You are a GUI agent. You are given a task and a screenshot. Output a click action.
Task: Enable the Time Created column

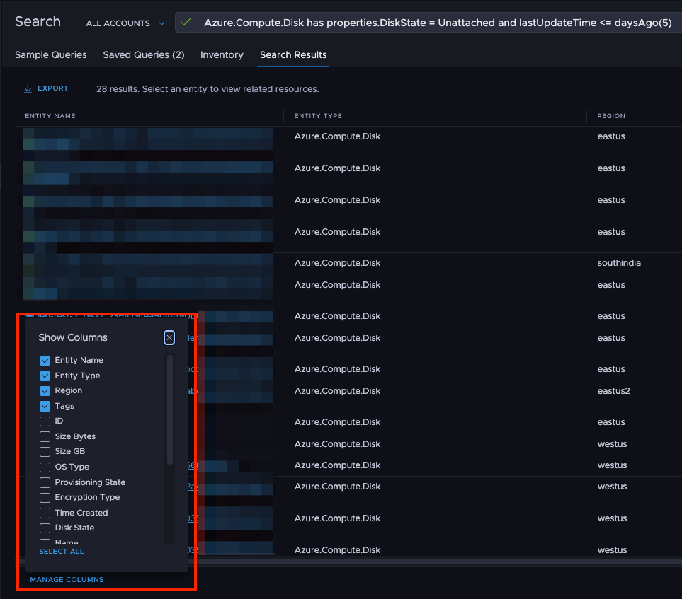tap(45, 512)
